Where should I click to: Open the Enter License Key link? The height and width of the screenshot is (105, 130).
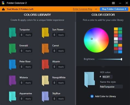click(83, 9)
